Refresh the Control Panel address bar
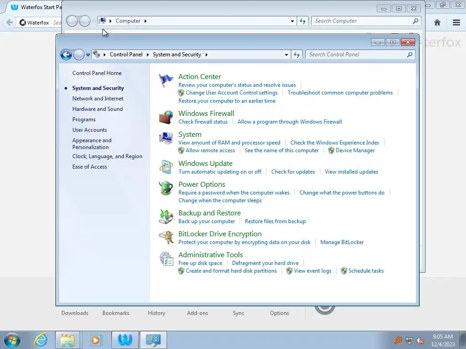The image size is (466, 349). [x=297, y=55]
